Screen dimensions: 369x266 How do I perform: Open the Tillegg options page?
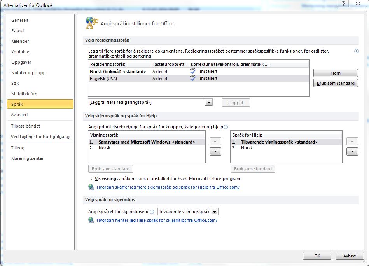[40, 148]
